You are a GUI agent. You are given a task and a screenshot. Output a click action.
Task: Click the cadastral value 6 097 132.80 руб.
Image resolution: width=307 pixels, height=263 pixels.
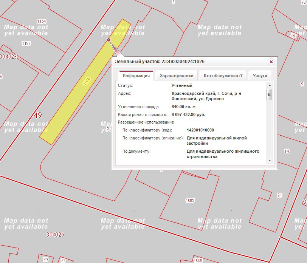(x=188, y=114)
